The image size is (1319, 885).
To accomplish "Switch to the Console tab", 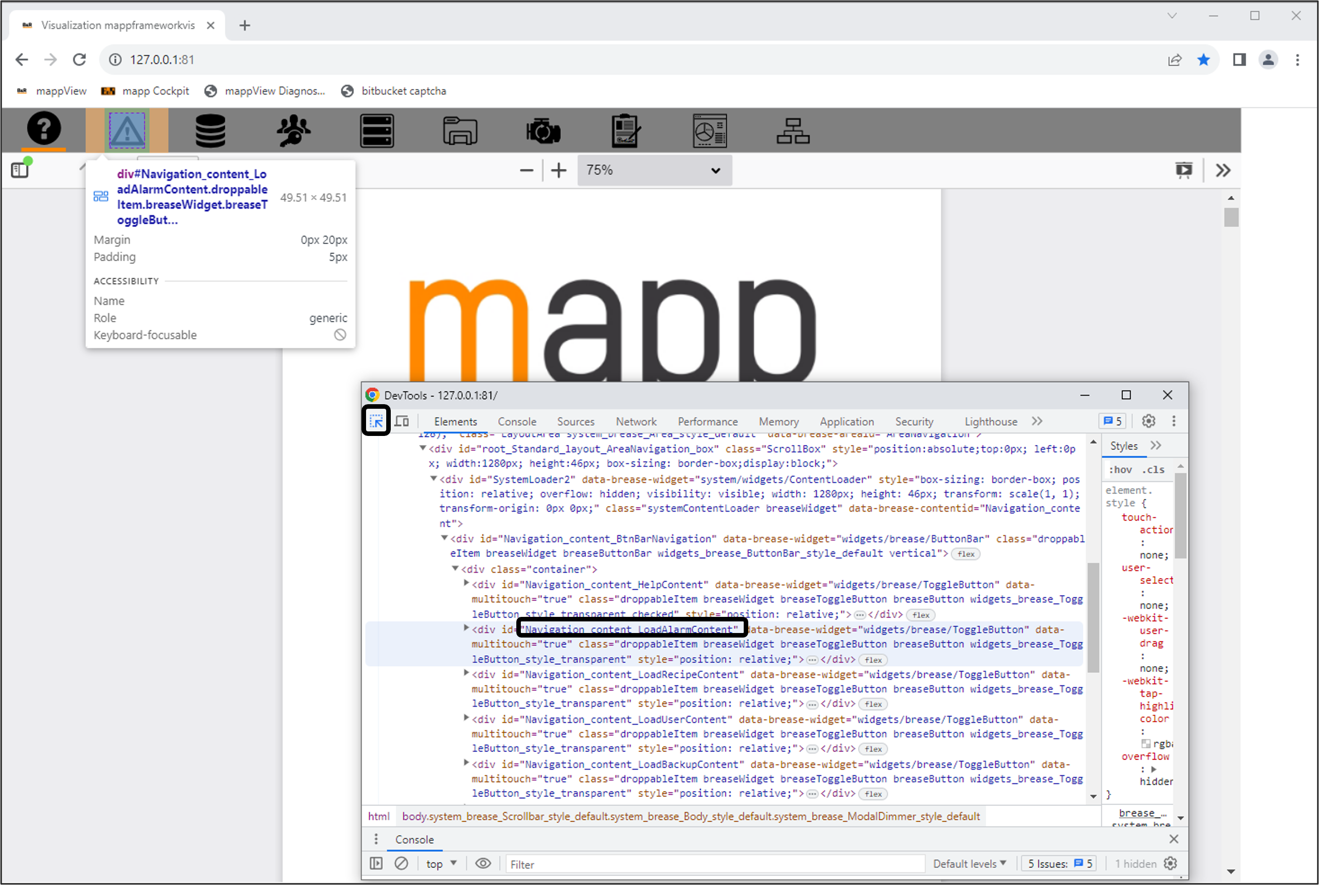I will tap(517, 422).
